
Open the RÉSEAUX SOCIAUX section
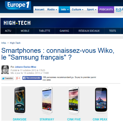pos(89,31)
